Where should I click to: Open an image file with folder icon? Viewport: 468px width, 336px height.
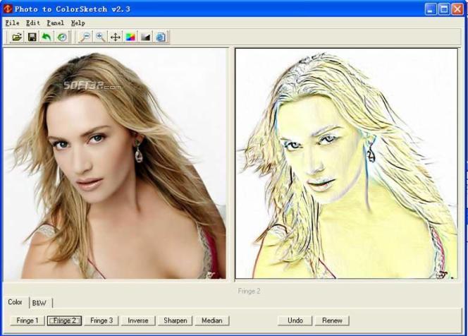tap(17, 37)
